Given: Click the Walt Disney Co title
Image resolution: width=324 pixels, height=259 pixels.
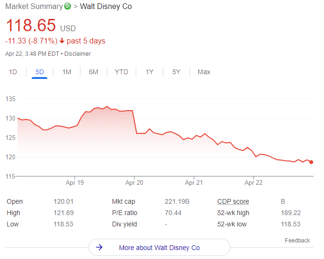Looking at the screenshot, I should (106, 7).
